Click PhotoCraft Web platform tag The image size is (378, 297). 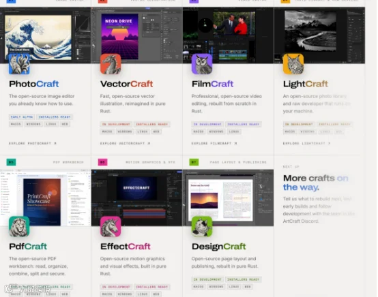pyautogui.click(x=65, y=124)
